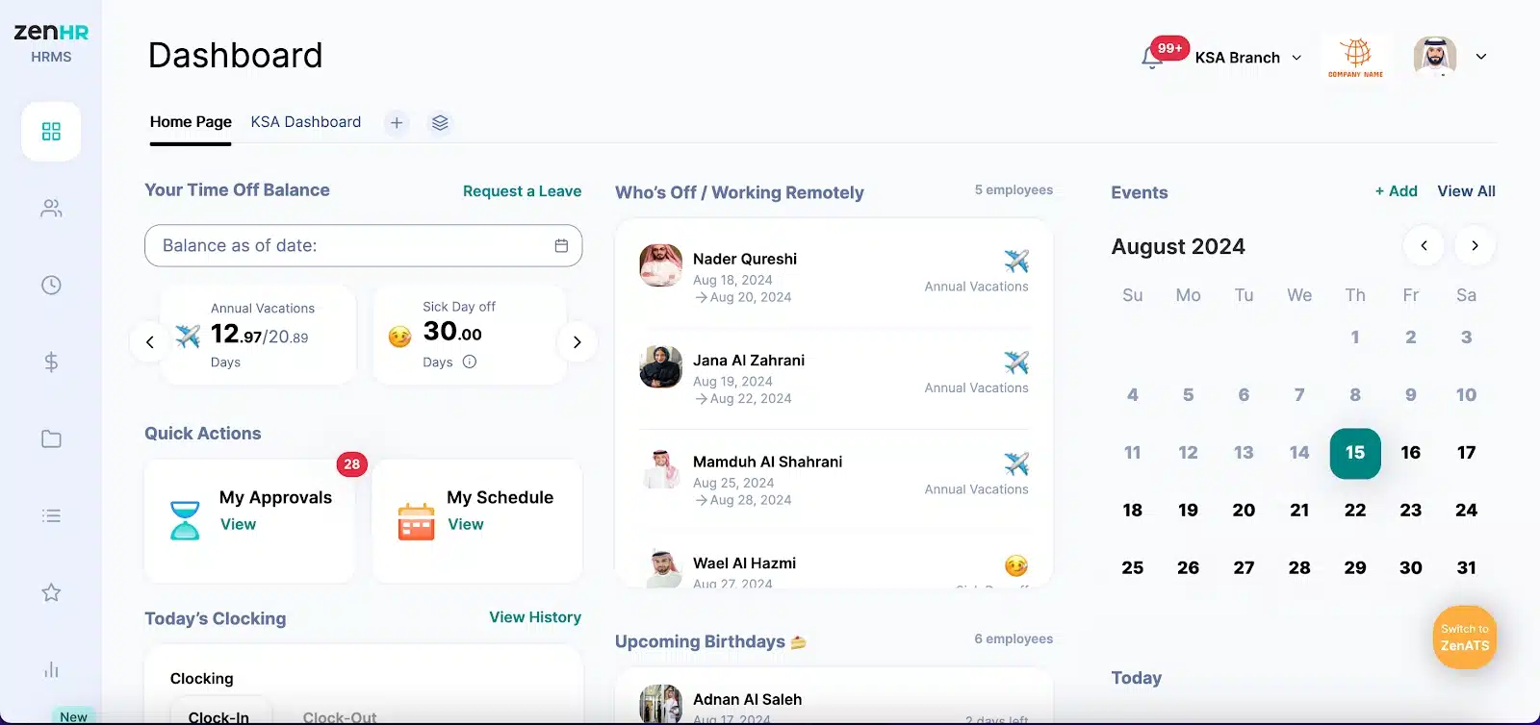The height and width of the screenshot is (725, 1540).
Task: Open the employees icon in sidebar
Action: [x=51, y=208]
